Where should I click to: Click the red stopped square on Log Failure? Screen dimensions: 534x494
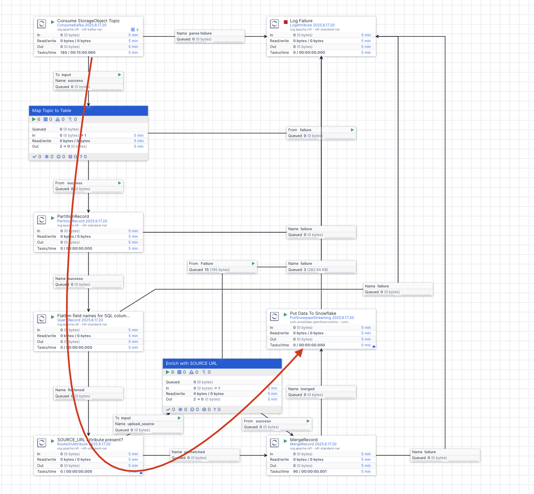286,21
